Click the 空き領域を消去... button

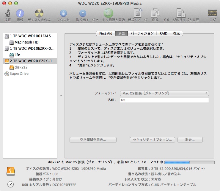coord(93,140)
